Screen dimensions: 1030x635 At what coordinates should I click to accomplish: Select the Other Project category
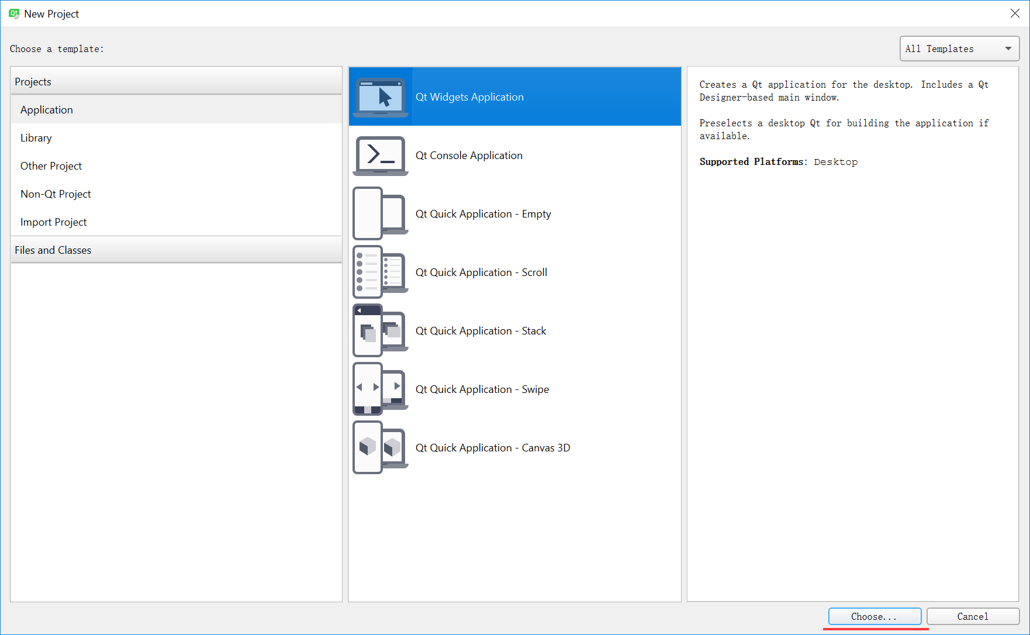[176, 166]
